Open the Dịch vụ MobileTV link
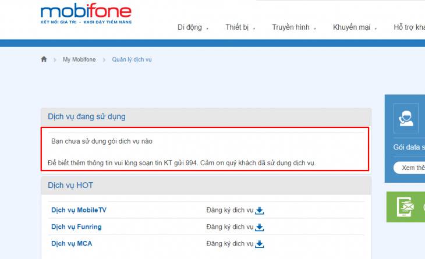Screen dimensions: 425x259 click(79, 210)
